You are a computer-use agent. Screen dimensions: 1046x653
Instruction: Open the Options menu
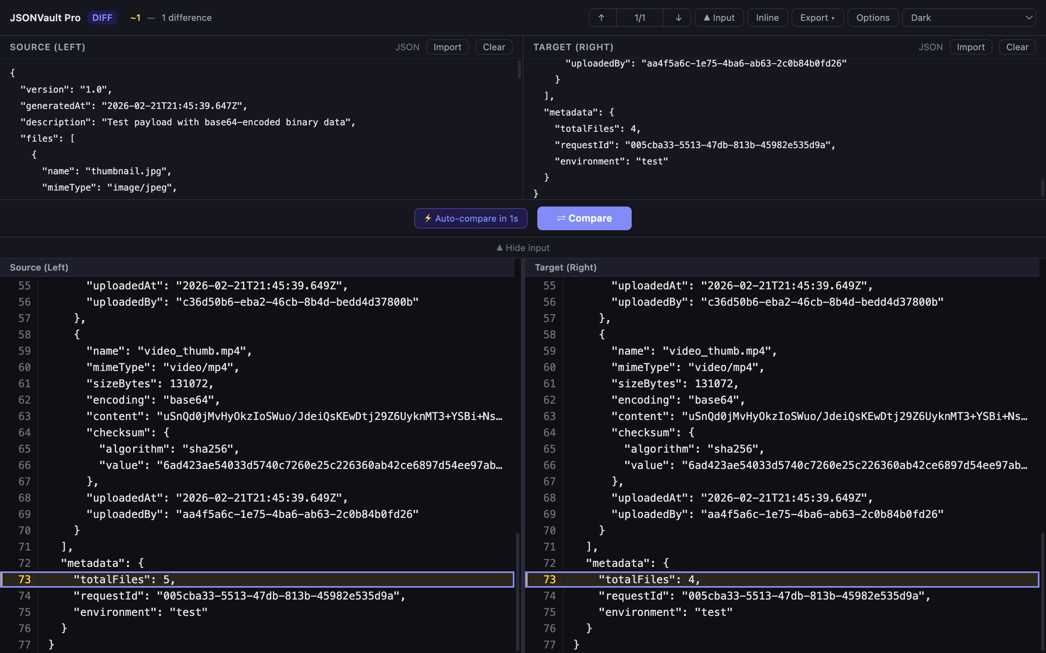pyautogui.click(x=872, y=18)
